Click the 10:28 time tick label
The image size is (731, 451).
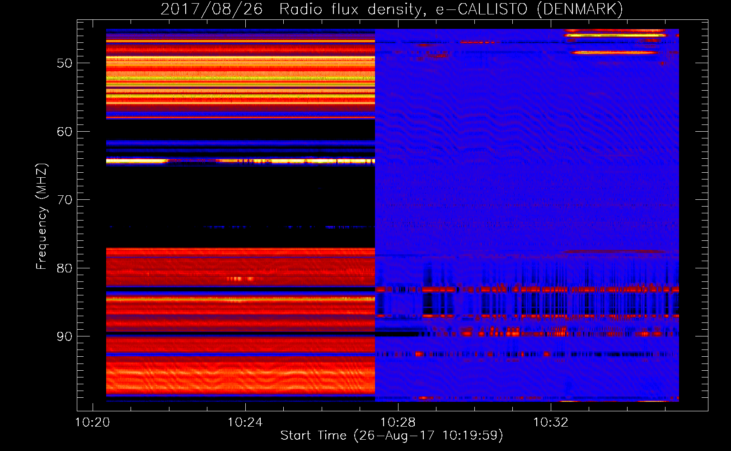pos(398,423)
